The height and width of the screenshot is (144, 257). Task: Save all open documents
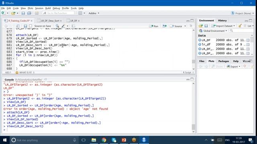[x=29, y=13]
